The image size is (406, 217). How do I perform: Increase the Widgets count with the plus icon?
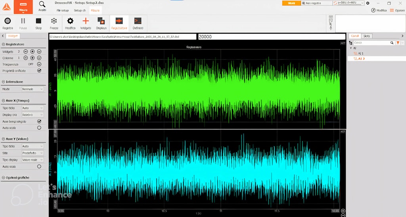tap(33, 51)
